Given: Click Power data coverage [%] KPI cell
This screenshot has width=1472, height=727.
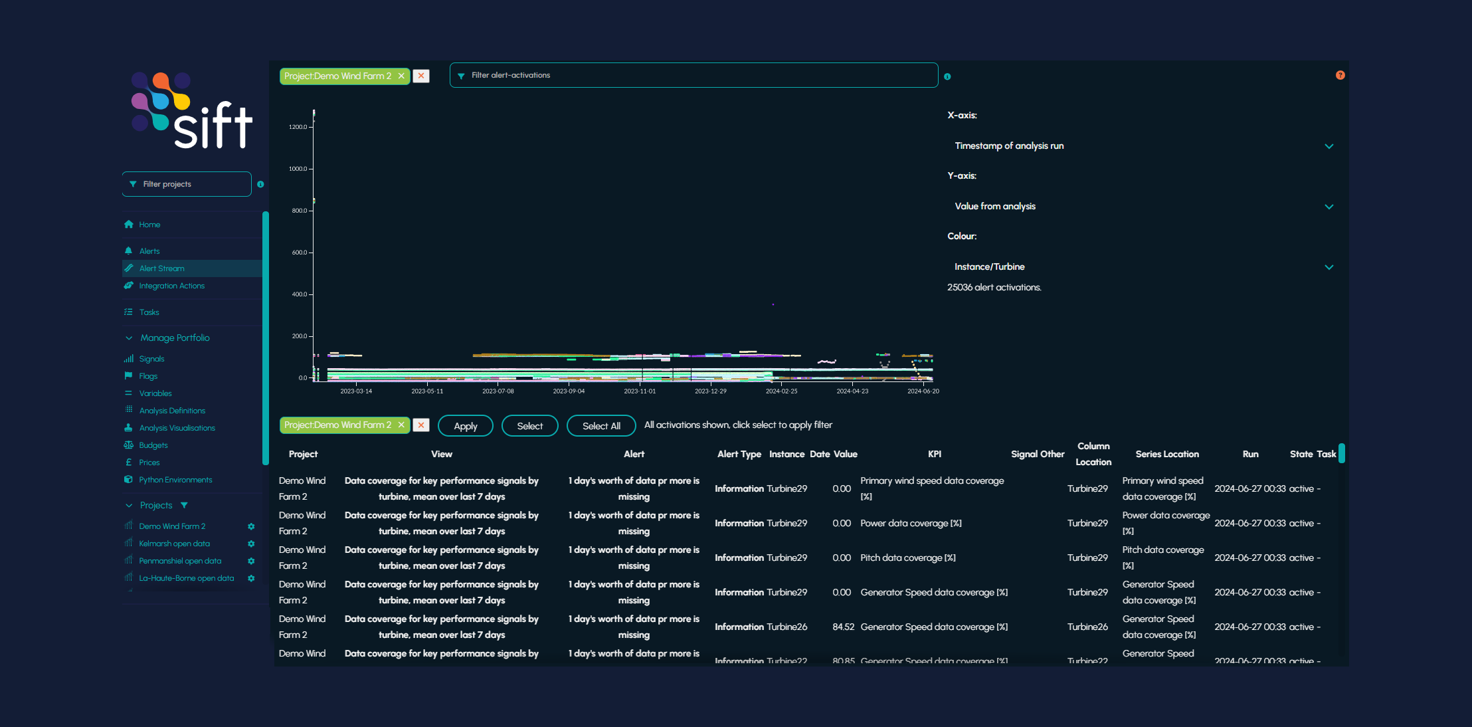Looking at the screenshot, I should click(911, 523).
